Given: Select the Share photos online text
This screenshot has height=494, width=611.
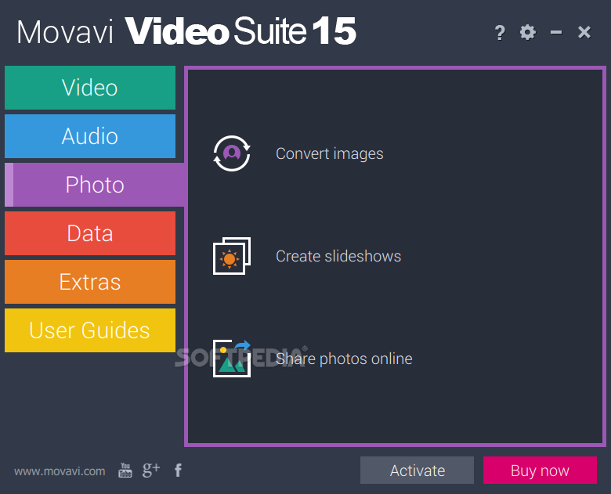Looking at the screenshot, I should coord(344,359).
